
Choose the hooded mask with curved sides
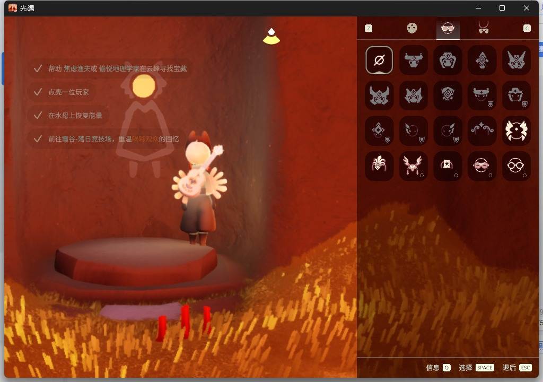pyautogui.click(x=448, y=60)
